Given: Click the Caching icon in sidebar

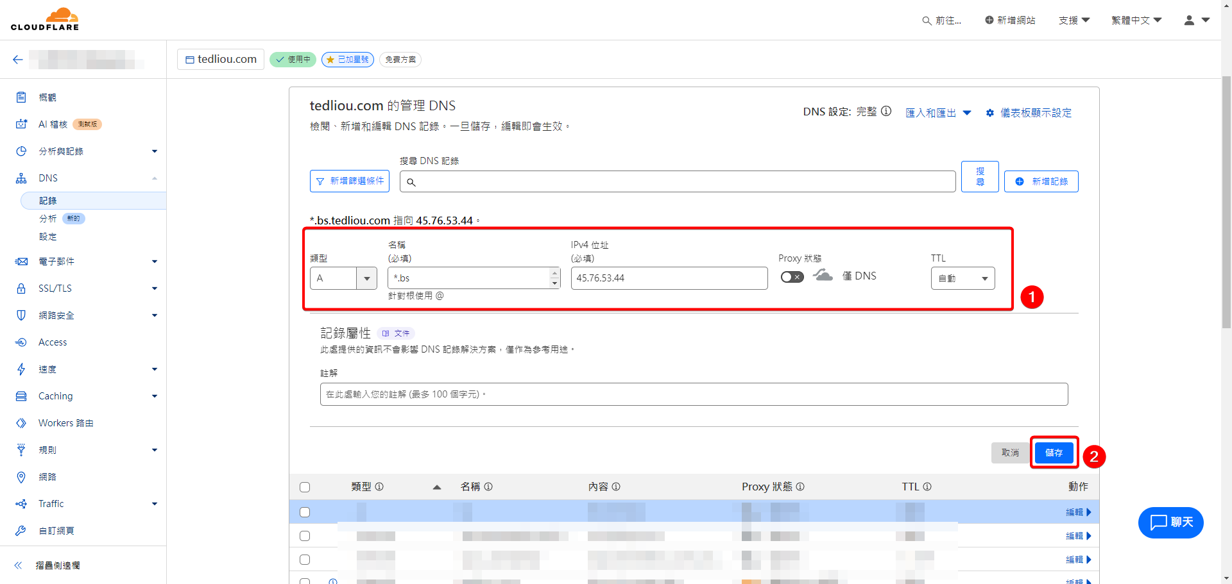Looking at the screenshot, I should pyautogui.click(x=21, y=396).
